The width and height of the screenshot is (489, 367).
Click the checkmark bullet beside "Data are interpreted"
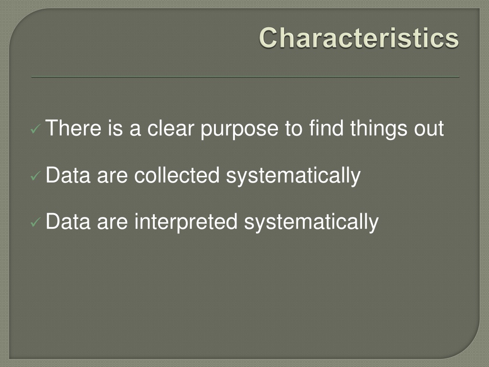[x=35, y=223]
